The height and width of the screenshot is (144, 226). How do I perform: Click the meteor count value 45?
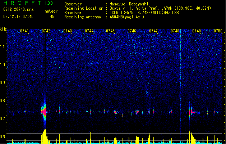(52, 17)
